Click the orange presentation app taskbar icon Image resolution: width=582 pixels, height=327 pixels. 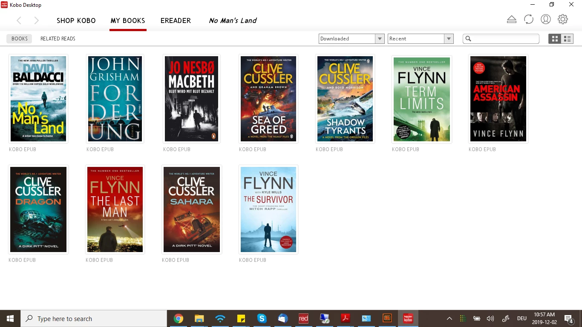(387, 318)
